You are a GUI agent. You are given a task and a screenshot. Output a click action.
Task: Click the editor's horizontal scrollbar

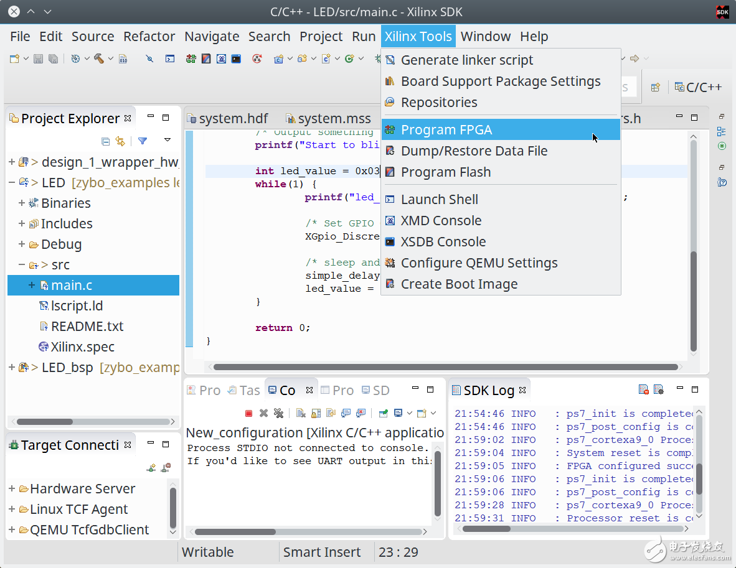(x=445, y=367)
